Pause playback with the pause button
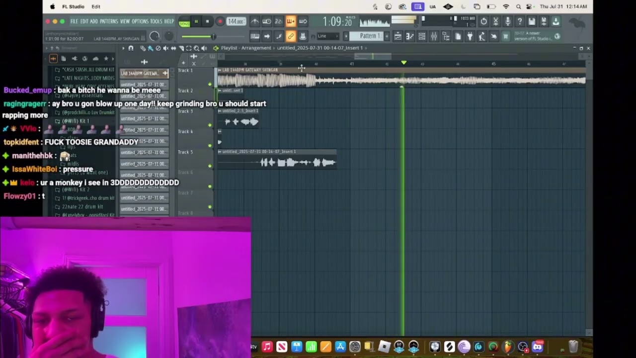This screenshot has height=358, width=636. [196, 21]
